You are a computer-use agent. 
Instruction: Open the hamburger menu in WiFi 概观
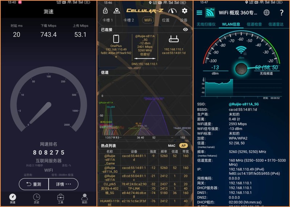coord(199,13)
